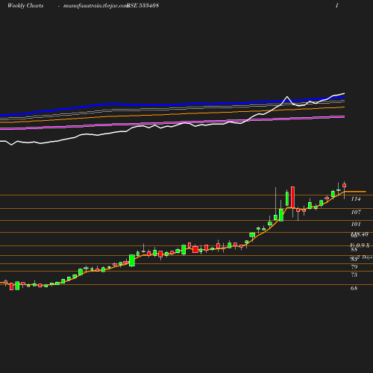Image resolution: width=373 pixels, height=373 pixels.
Task: Click the tall red candlestick at chart peak
Action: [292, 197]
